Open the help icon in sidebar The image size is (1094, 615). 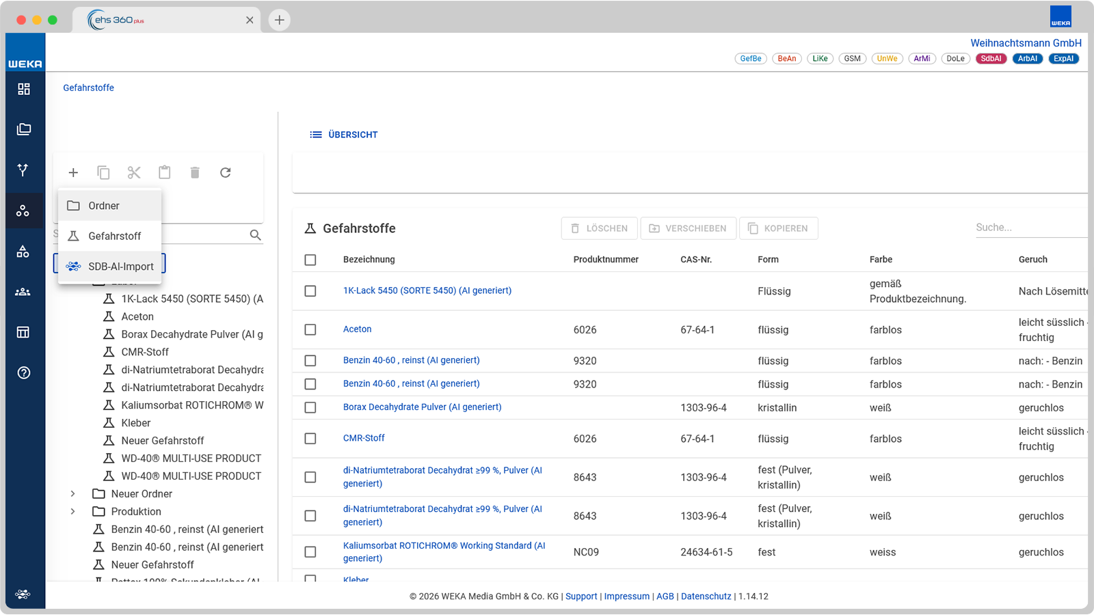pos(24,372)
